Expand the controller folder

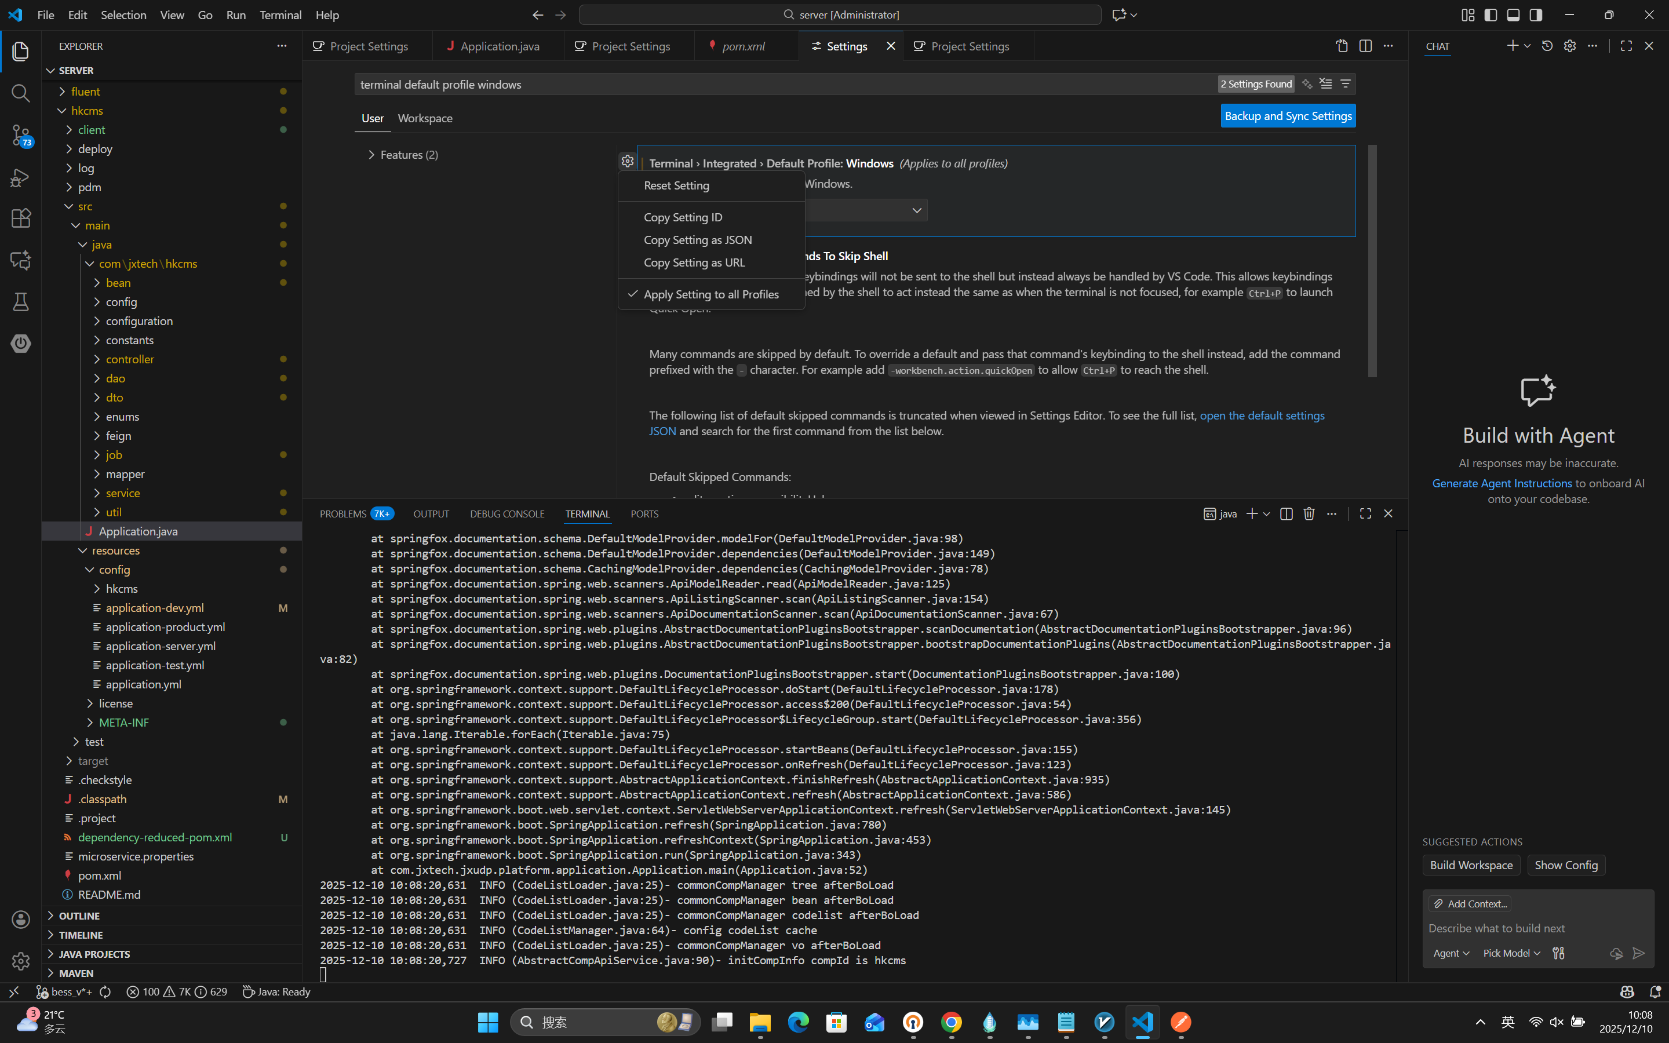(x=129, y=359)
